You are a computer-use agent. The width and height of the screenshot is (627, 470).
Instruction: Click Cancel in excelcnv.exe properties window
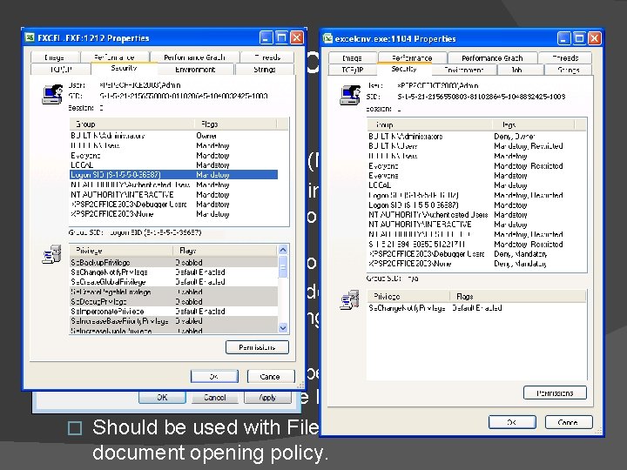tap(569, 422)
